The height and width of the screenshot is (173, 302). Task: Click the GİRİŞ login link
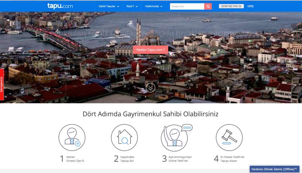[250, 6]
